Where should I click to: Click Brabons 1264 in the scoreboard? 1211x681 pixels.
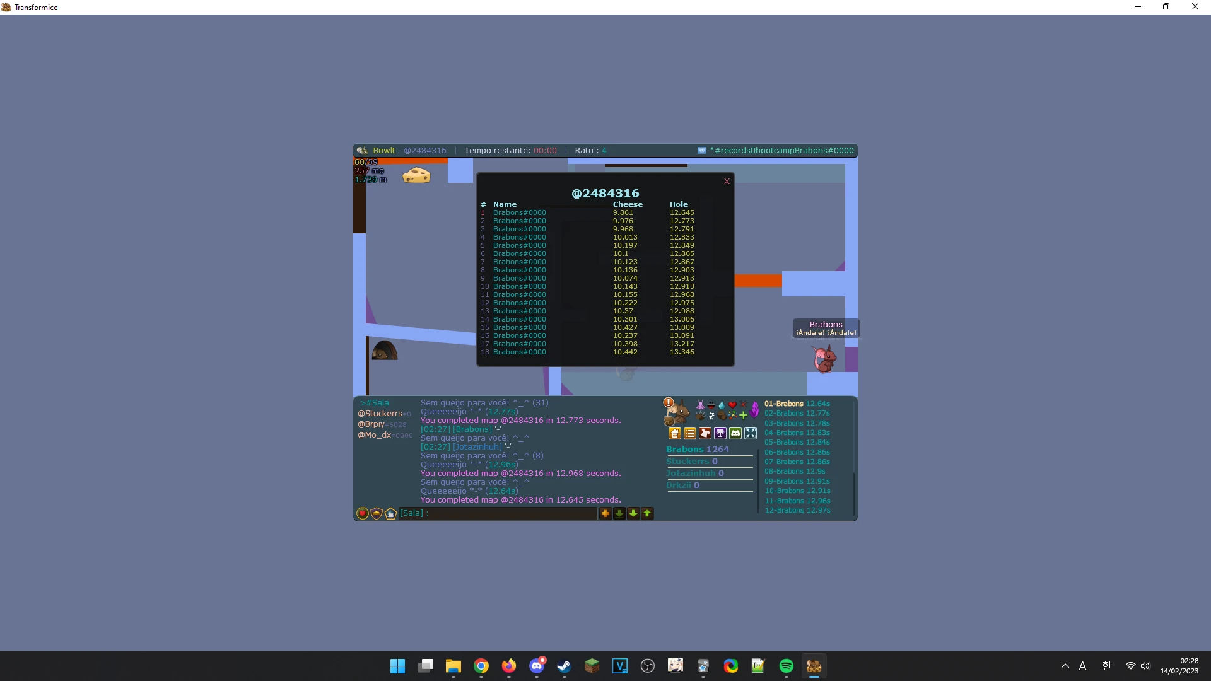(697, 450)
